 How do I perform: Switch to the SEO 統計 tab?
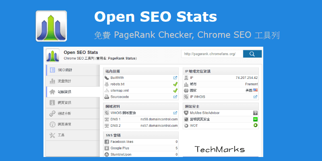click(x=72, y=70)
